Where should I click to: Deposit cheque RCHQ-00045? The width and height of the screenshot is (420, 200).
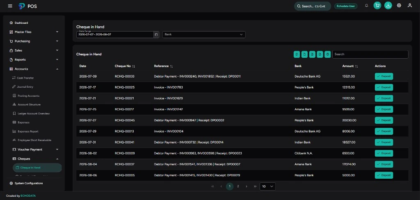[384, 120]
